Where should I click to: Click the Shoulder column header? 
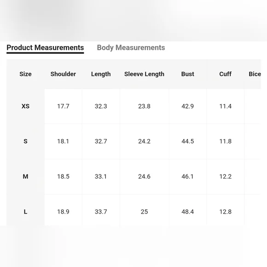[63, 74]
